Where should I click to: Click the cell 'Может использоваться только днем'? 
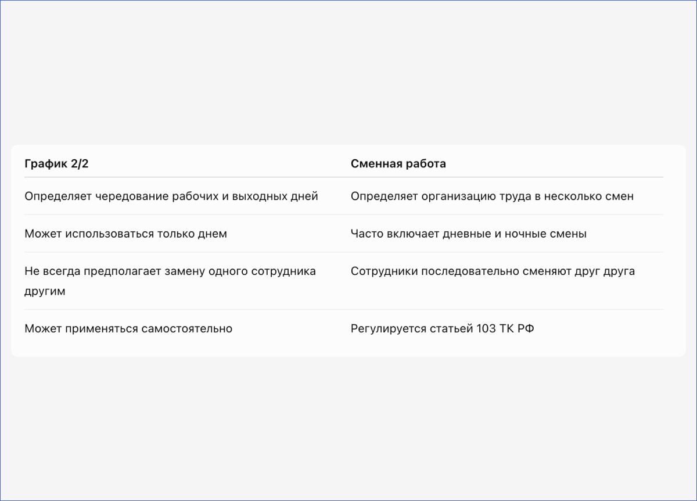(125, 234)
